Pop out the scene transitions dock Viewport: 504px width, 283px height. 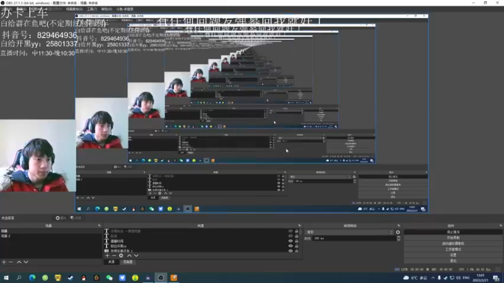pyautogui.click(x=399, y=226)
